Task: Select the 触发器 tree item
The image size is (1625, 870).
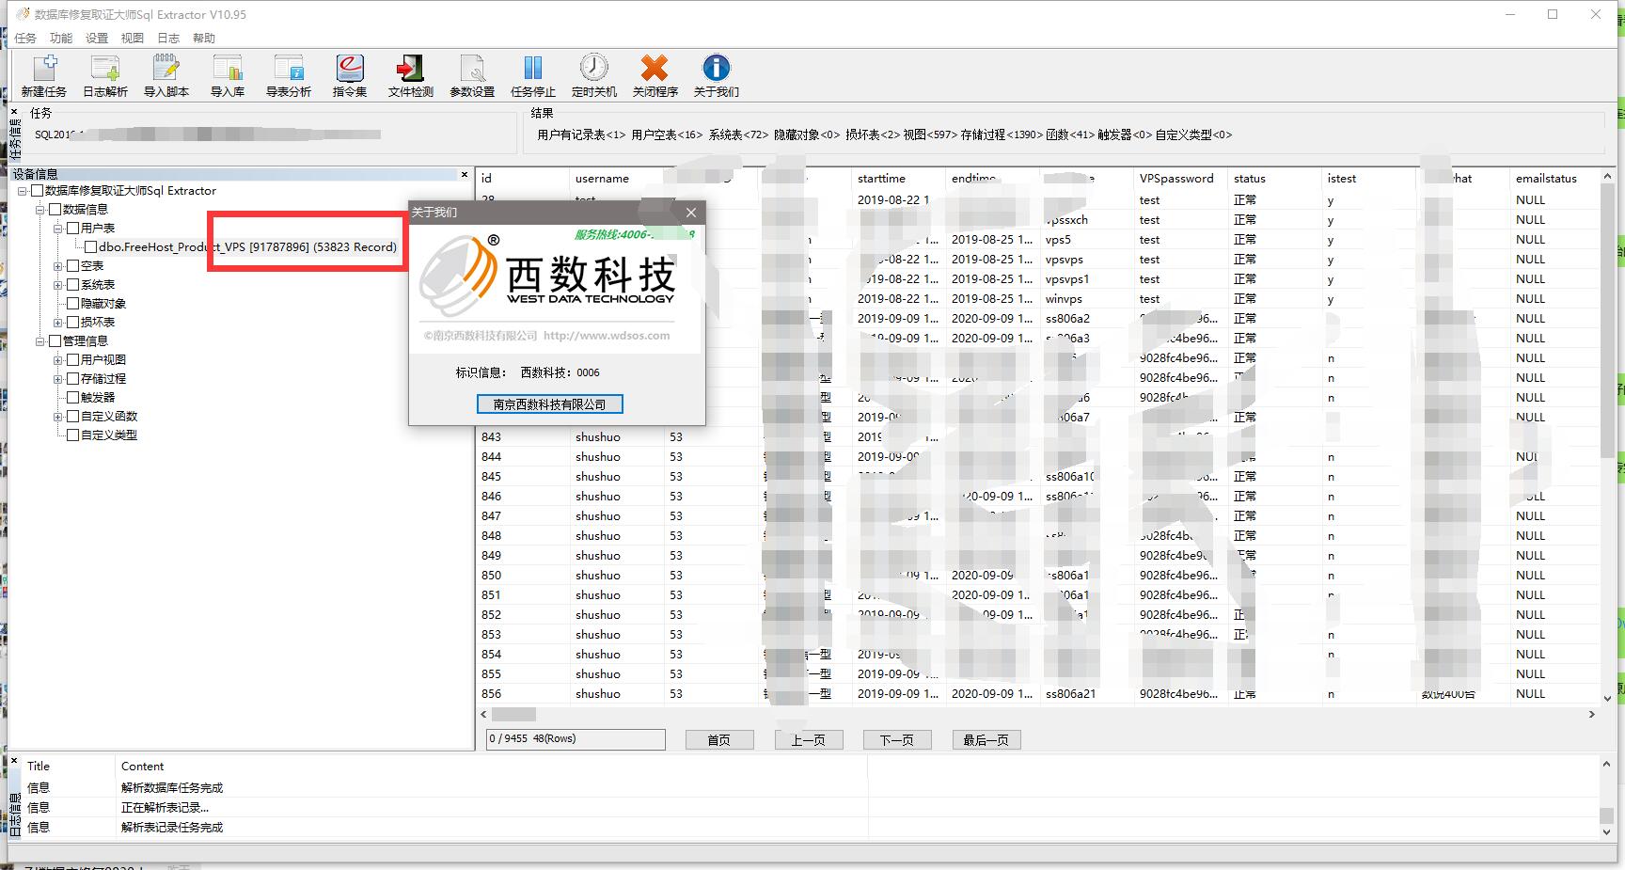Action: 98,398
